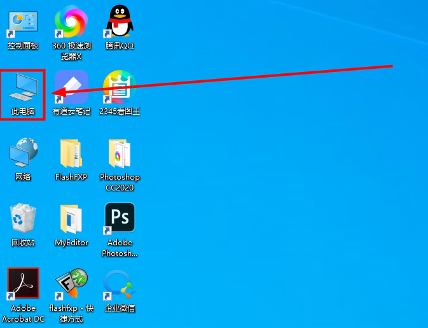Click the "企业微信" text label
Screen dimensions: 428x328
120,308
